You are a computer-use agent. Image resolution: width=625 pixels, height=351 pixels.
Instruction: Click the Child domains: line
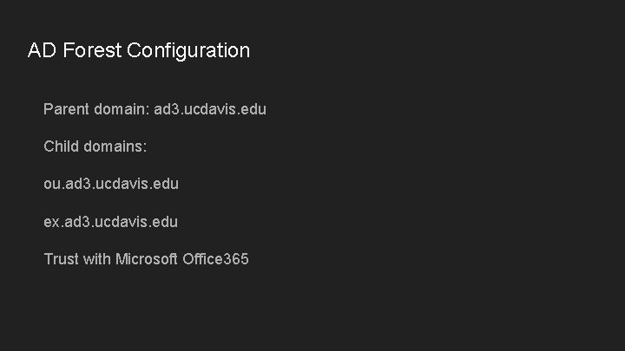click(x=95, y=147)
